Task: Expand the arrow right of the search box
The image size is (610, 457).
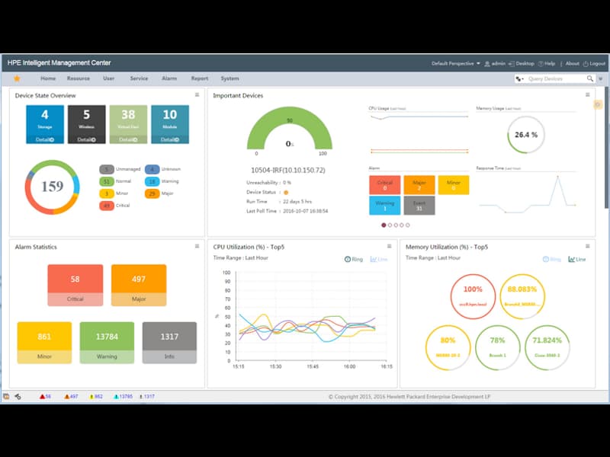Action: click(600, 79)
